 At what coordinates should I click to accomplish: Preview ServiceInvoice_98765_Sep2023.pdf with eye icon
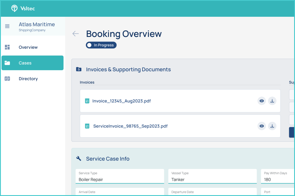[x=262, y=126]
